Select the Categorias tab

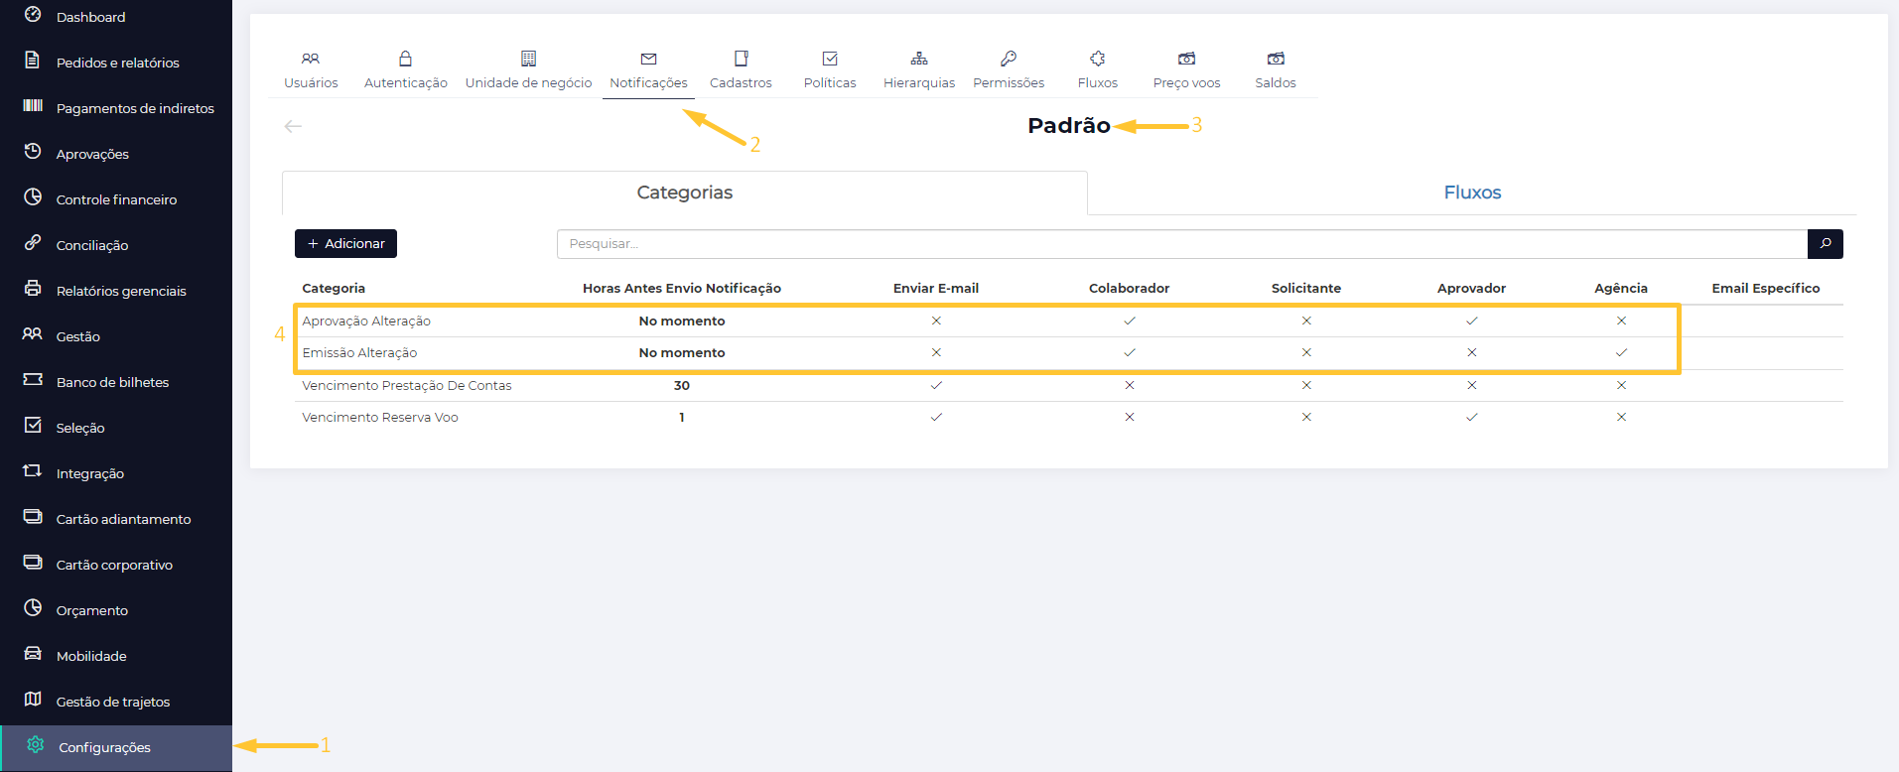tap(684, 193)
